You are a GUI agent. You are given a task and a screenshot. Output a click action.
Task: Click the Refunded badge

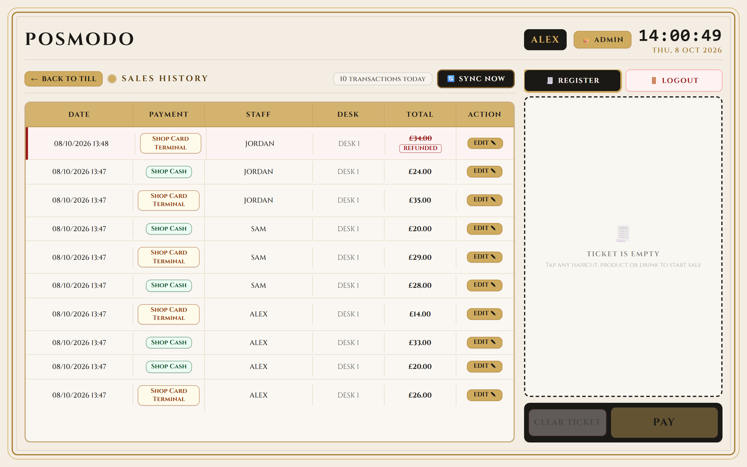(420, 148)
